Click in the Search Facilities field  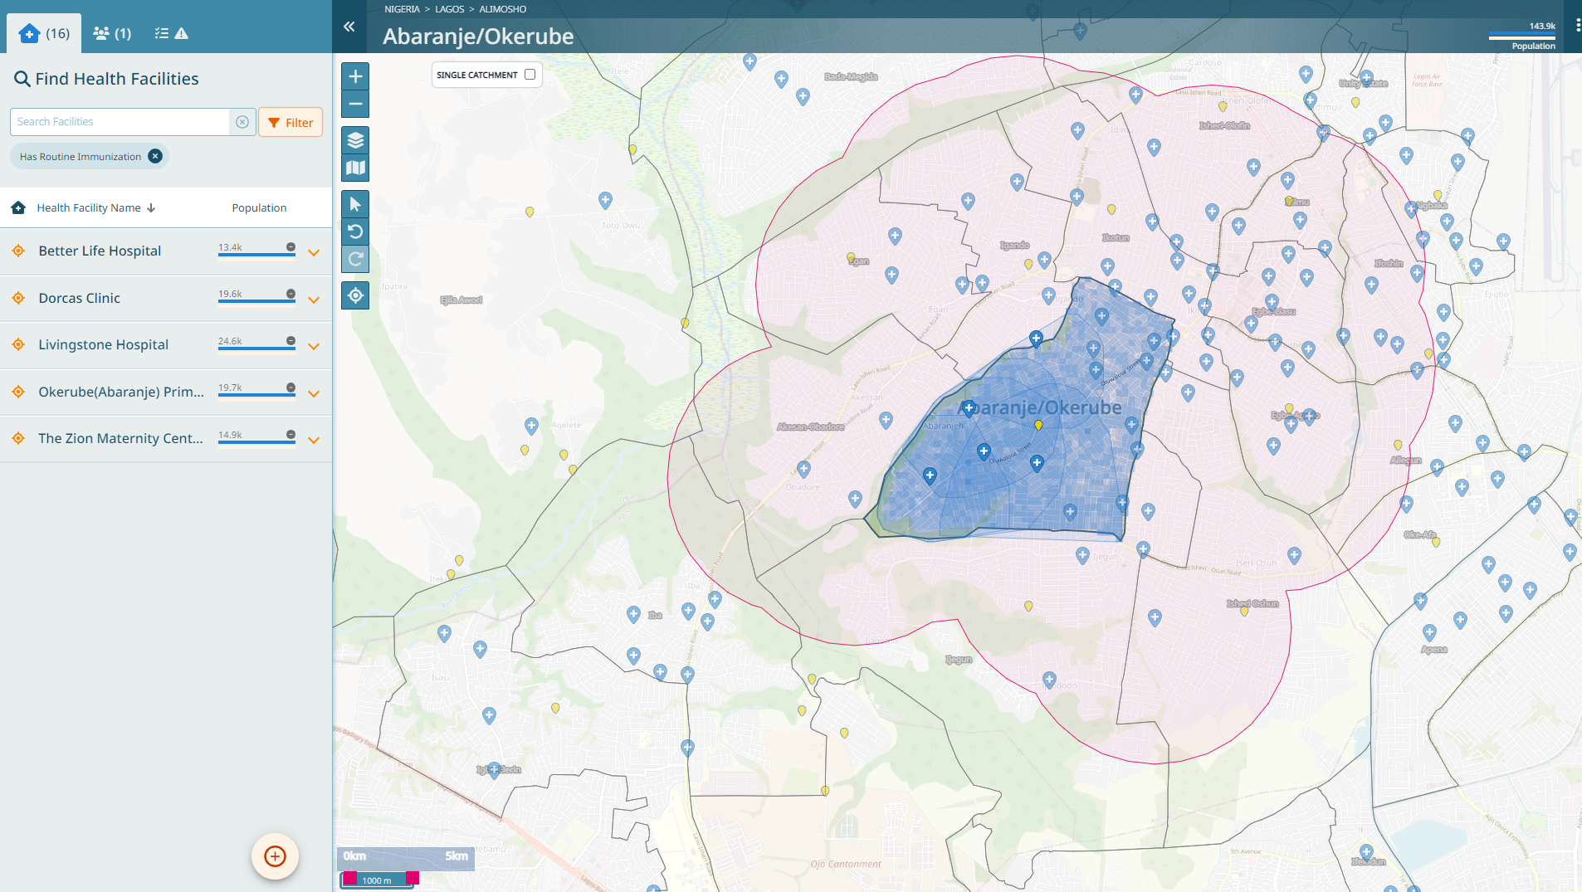(120, 122)
